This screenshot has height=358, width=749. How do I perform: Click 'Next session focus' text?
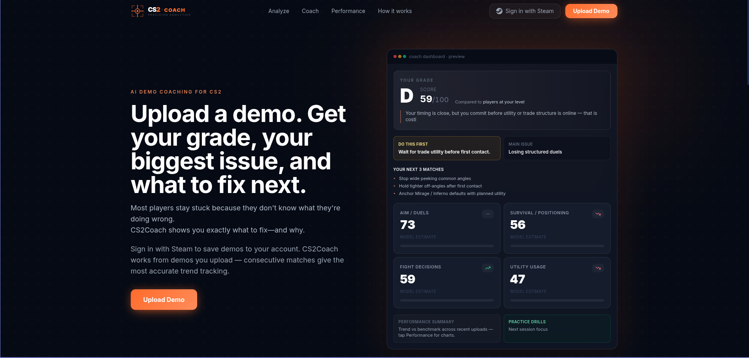click(x=528, y=329)
